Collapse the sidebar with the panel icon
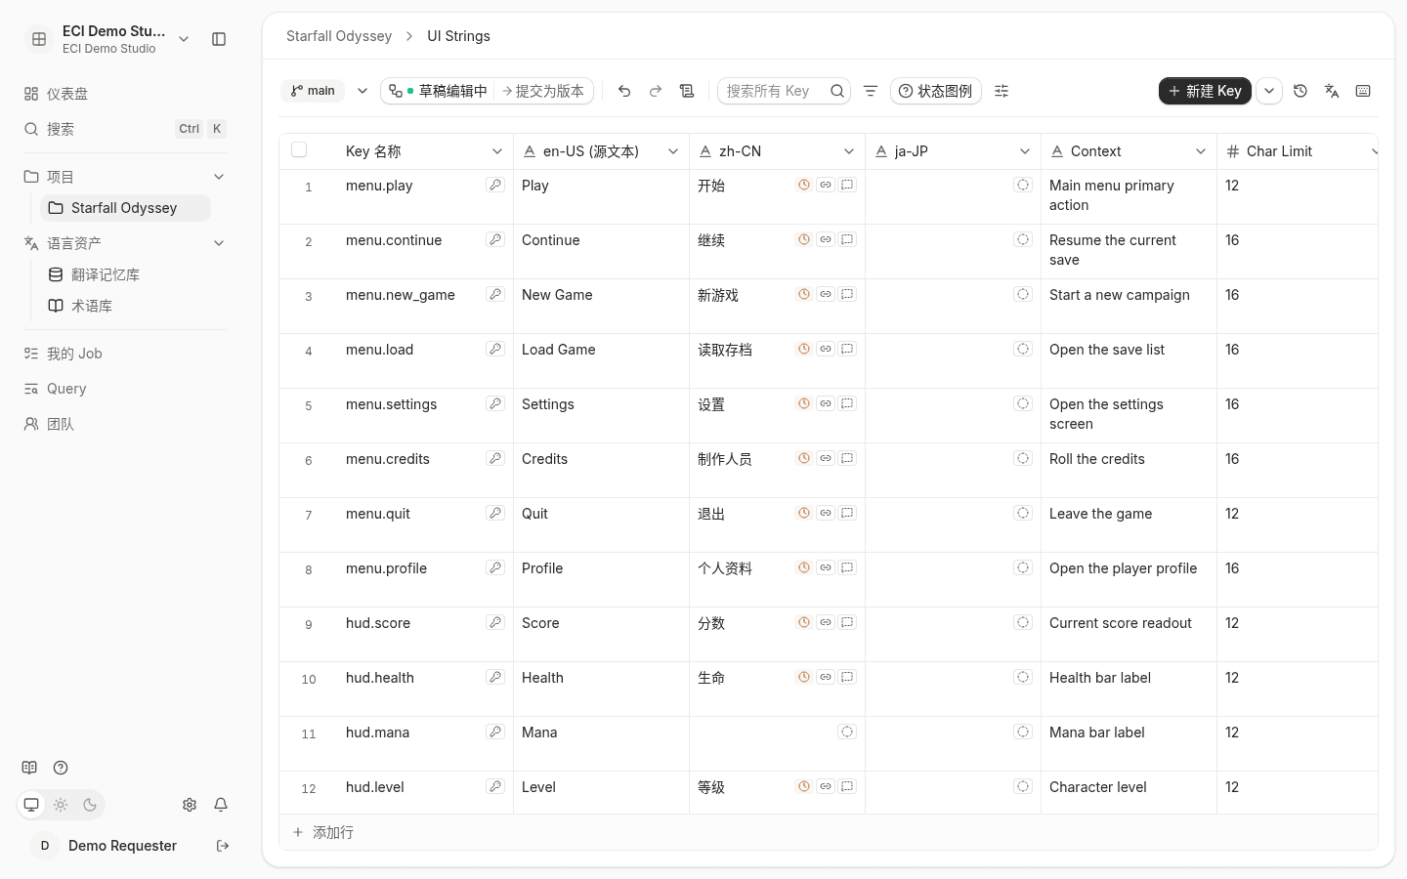1407x879 pixels. (219, 39)
